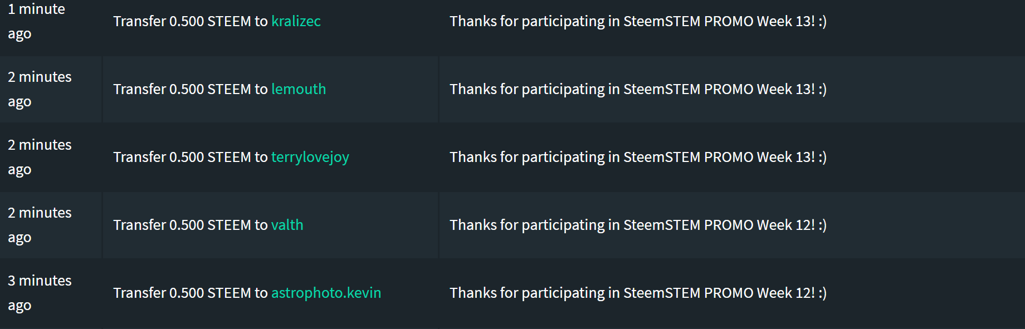This screenshot has width=1025, height=329.
Task: Select the transfer amount text before astrophoto.kevin
Action: [191, 293]
